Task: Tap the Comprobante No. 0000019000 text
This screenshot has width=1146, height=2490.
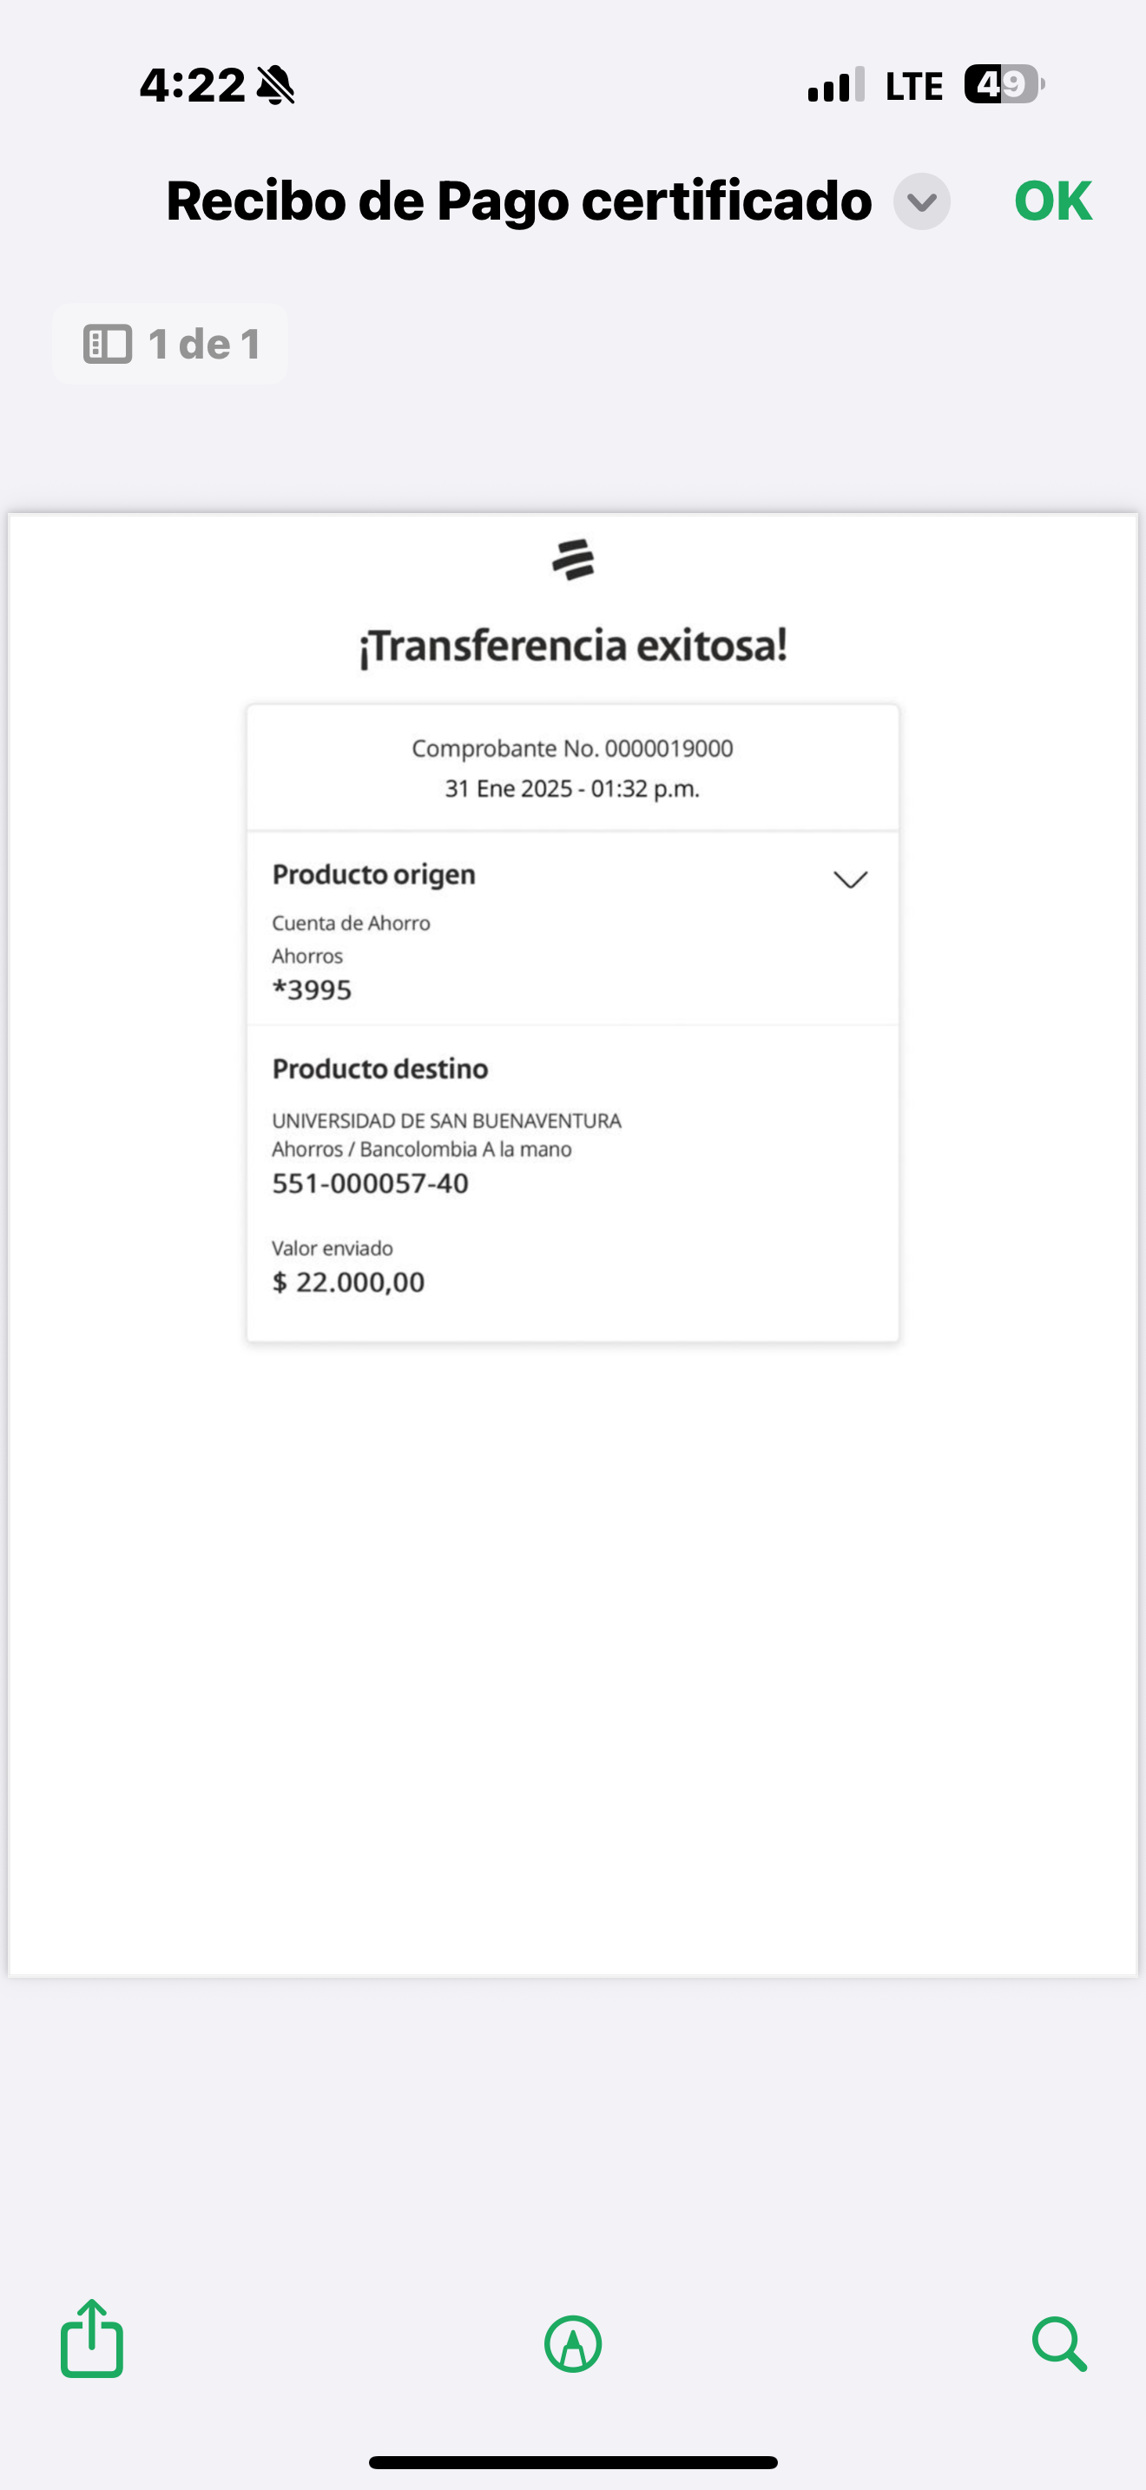Action: [x=572, y=748]
